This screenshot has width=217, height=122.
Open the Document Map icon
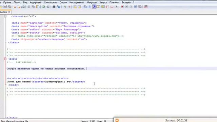point(103,6)
